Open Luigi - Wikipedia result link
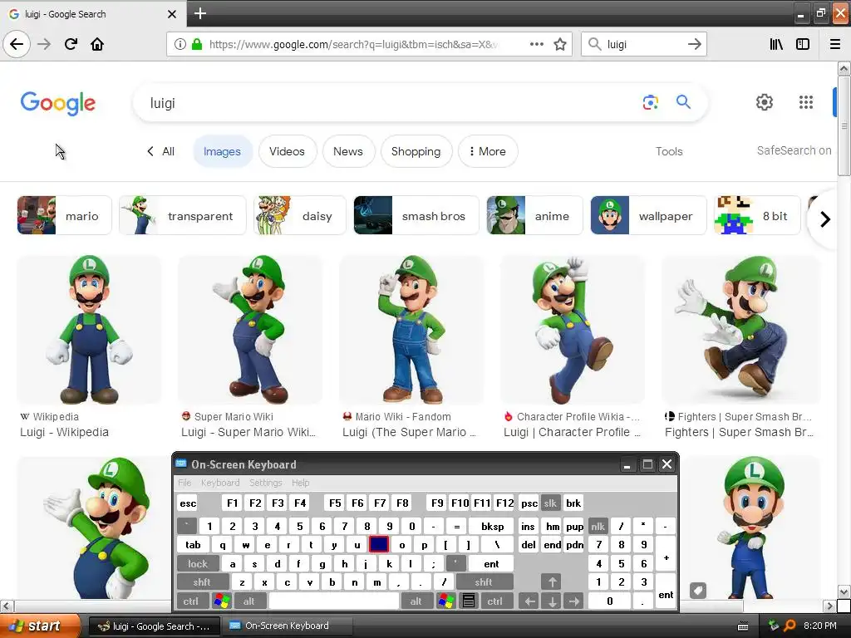Image resolution: width=851 pixels, height=638 pixels. (x=64, y=432)
